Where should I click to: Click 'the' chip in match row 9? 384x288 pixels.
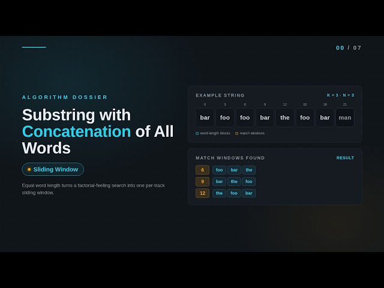click(234, 181)
